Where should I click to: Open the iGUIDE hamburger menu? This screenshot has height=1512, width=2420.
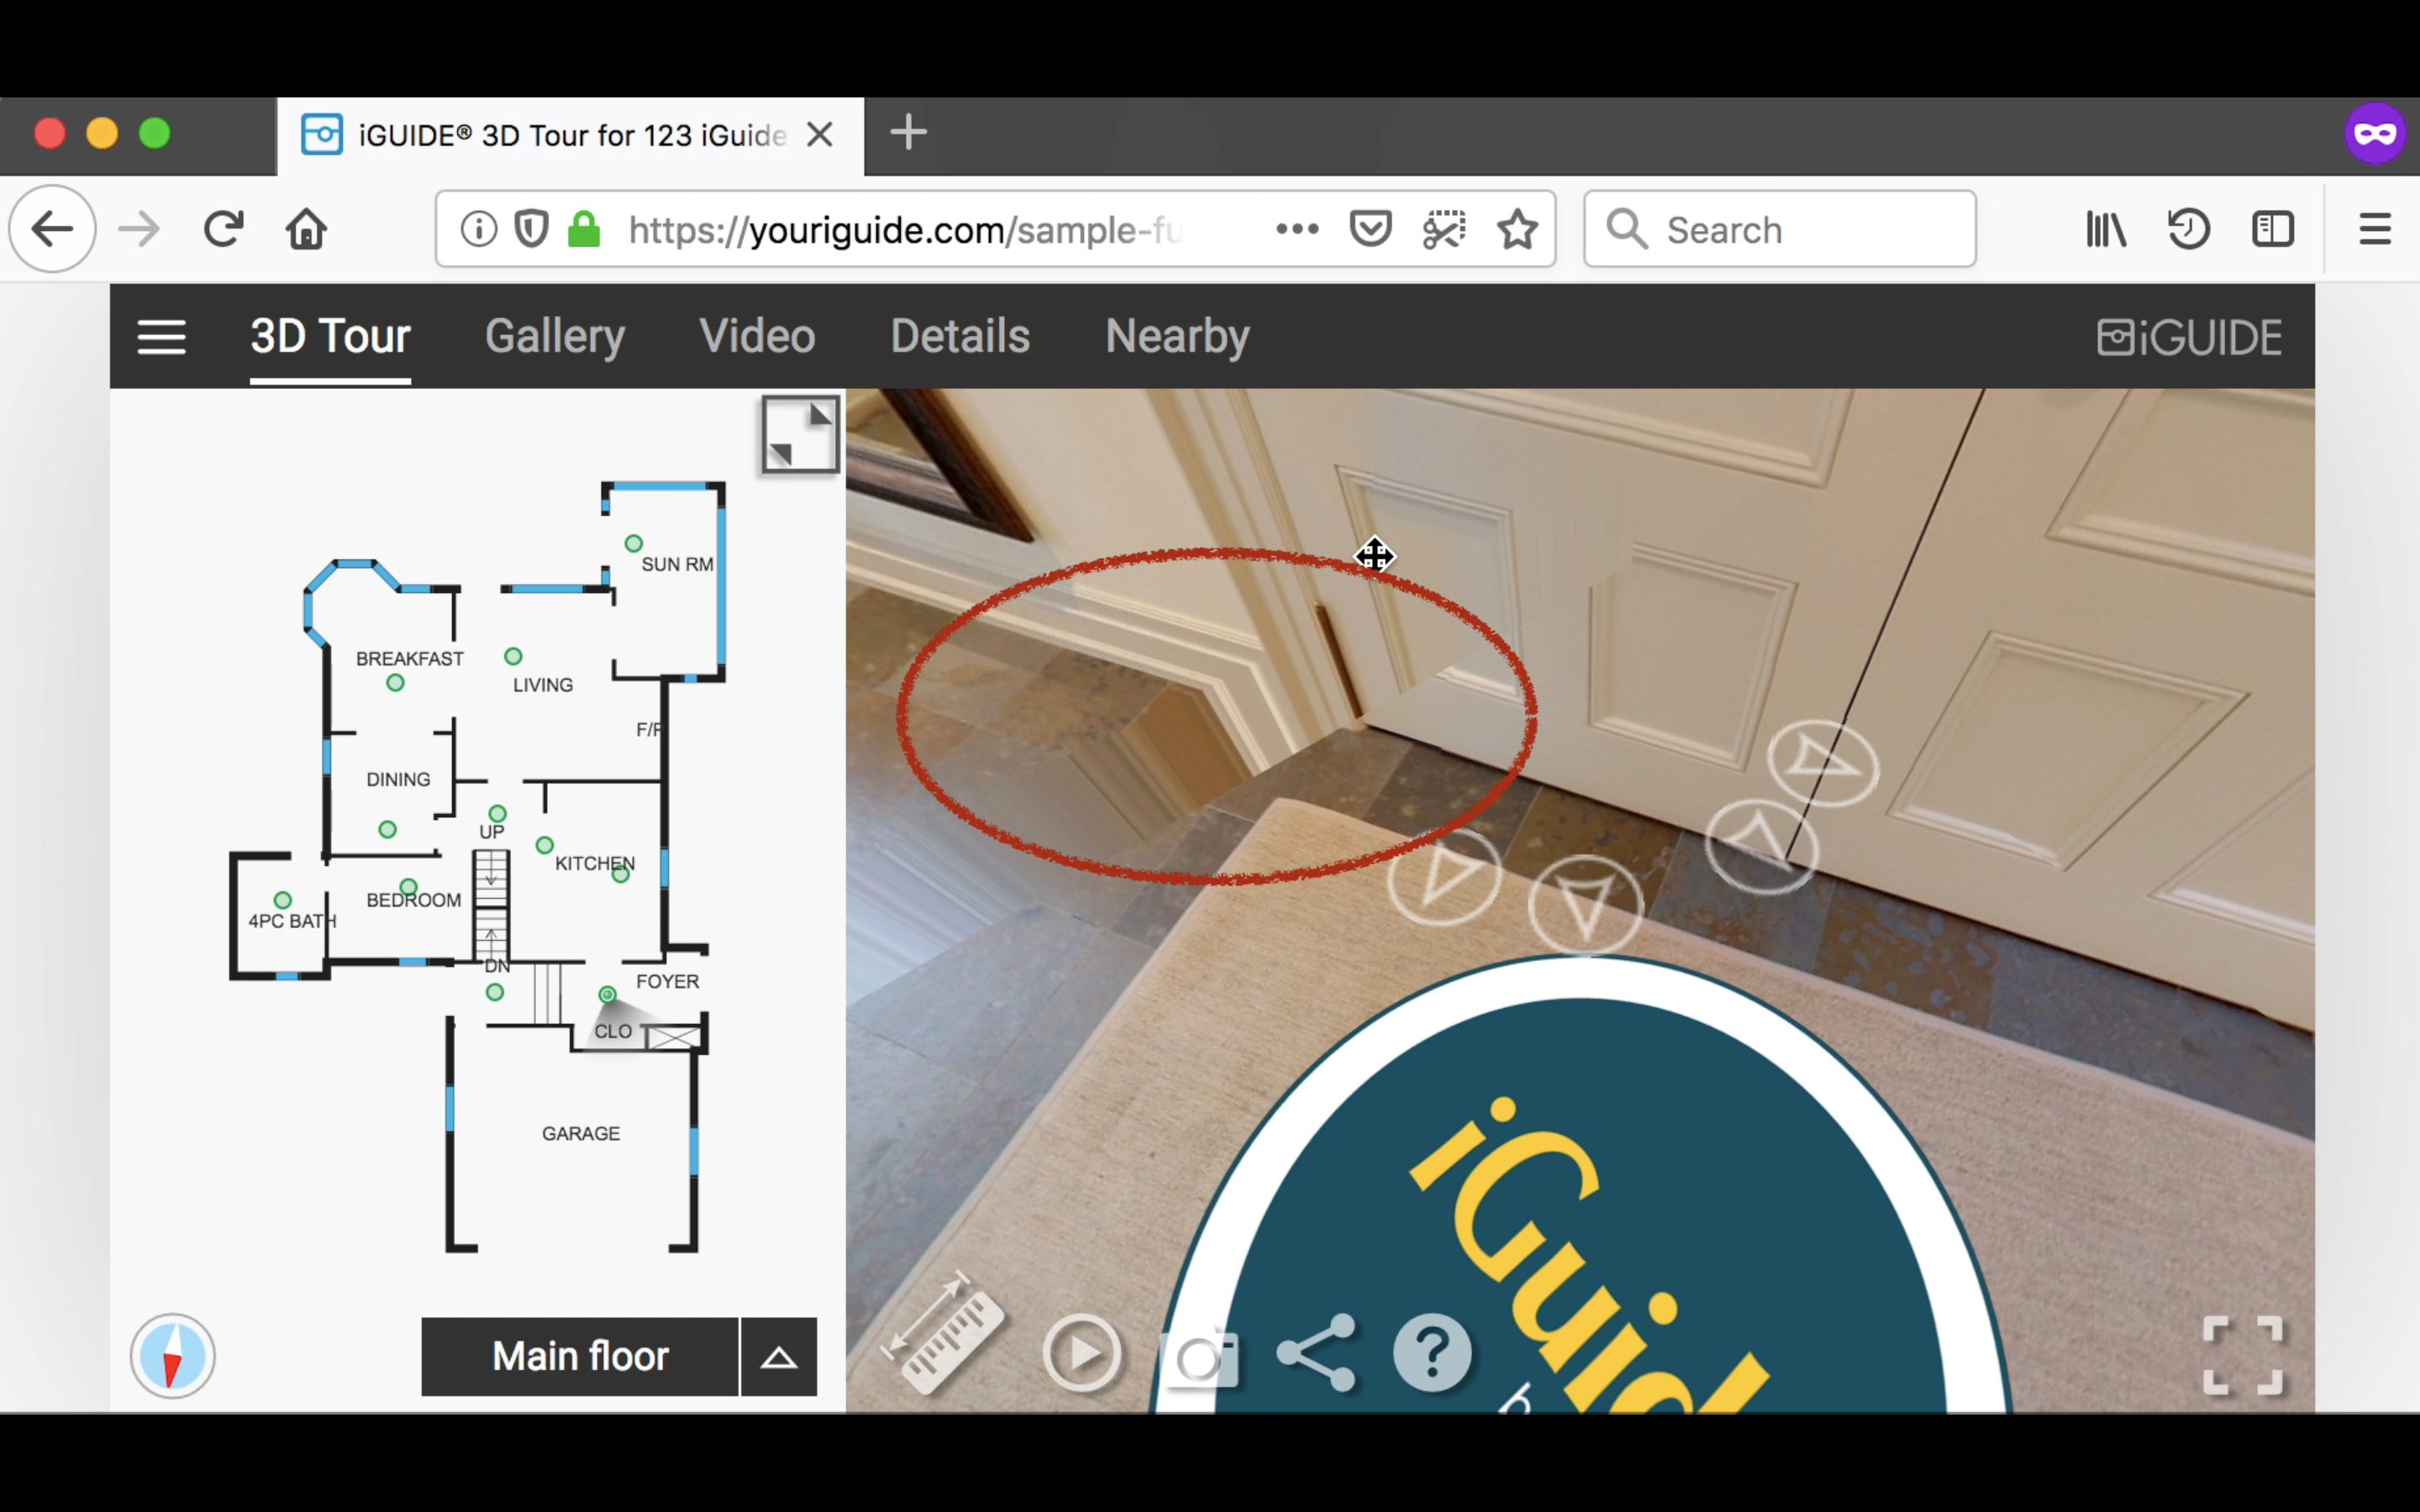click(x=161, y=337)
